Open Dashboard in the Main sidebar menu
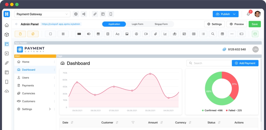 coord(35,70)
